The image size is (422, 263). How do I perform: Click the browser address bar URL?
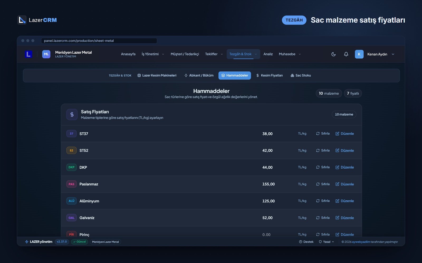[99, 41]
